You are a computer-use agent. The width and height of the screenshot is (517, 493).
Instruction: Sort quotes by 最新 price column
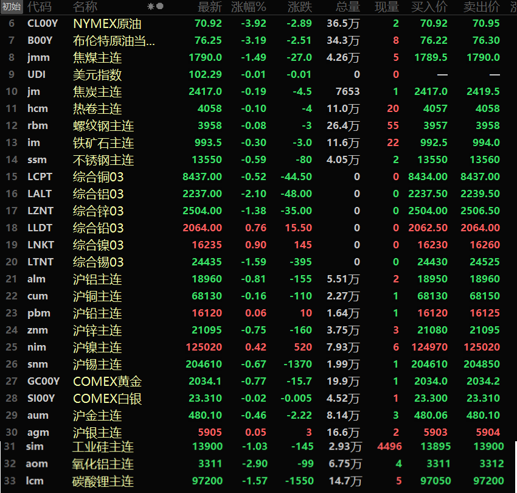(212, 7)
